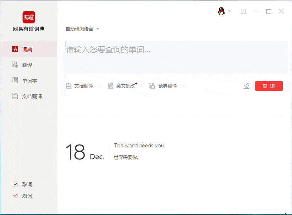This screenshot has height=215, width=292.
Task: Click the QQ penguin account avatar
Action: [221, 11]
